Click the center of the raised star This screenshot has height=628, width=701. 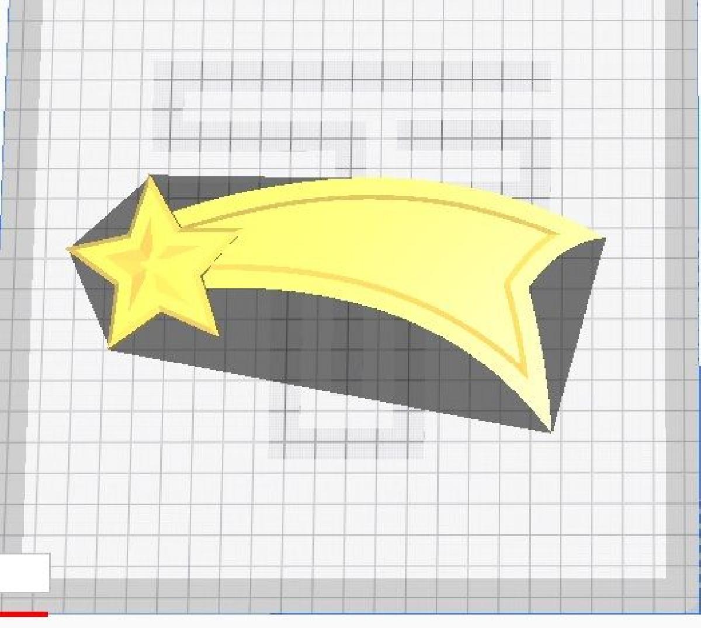coord(153,256)
